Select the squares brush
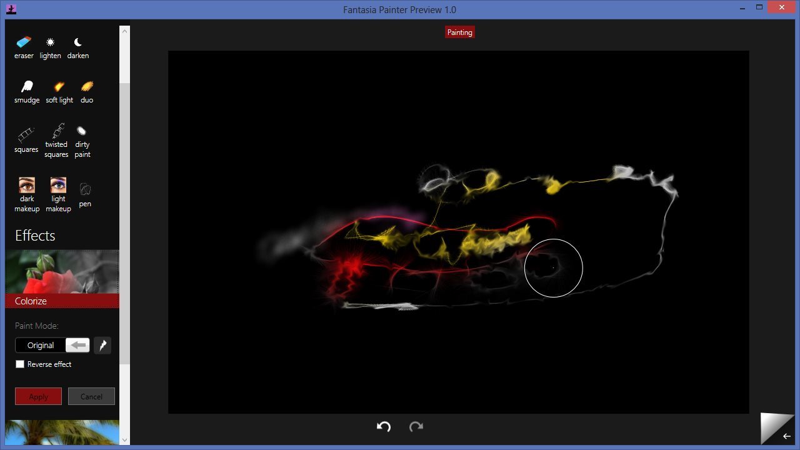 (x=26, y=139)
